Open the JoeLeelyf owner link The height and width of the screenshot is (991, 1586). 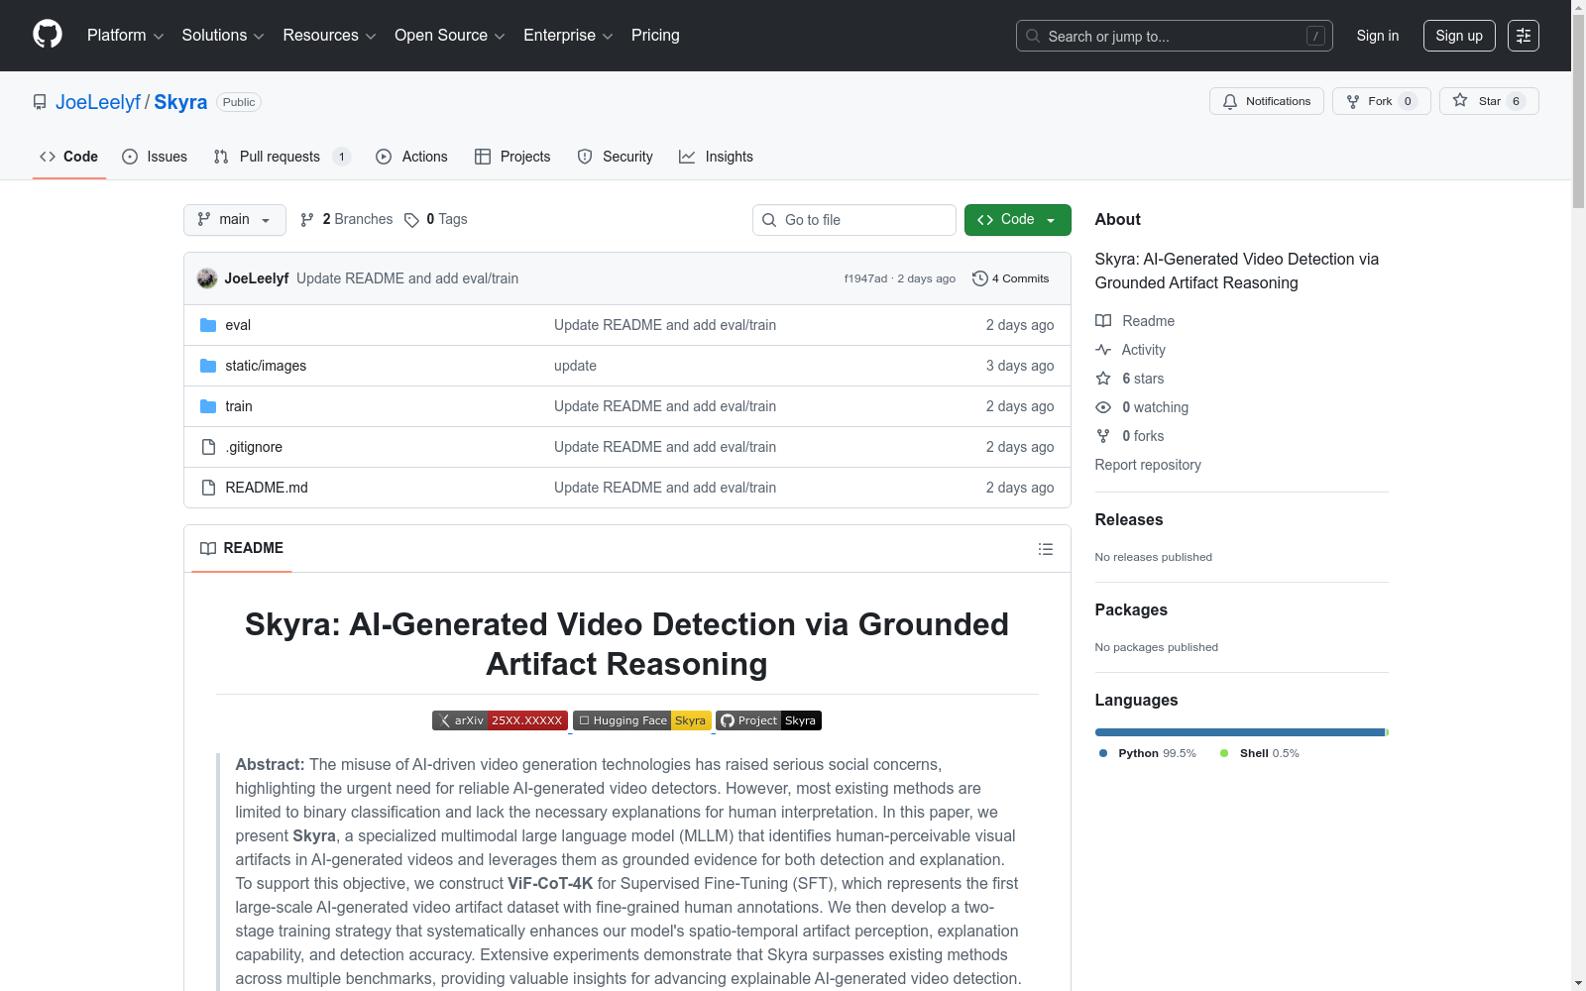coord(98,102)
